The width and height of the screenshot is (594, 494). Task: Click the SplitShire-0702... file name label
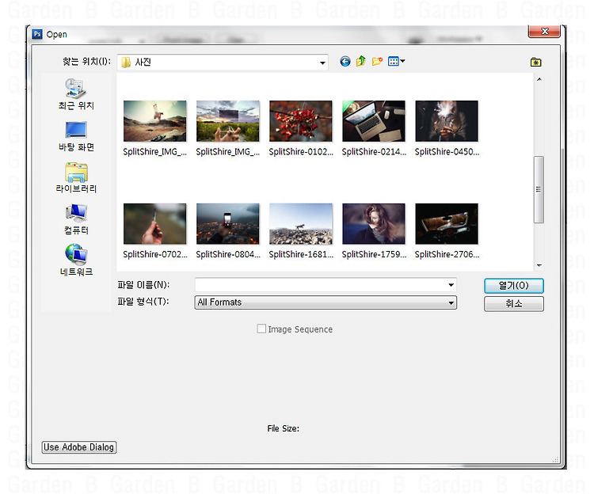click(x=155, y=254)
